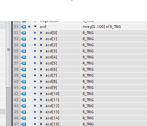Expand the asd[14] element
Image resolution: width=147 pixels, height=126 pixels.
(41, 118)
